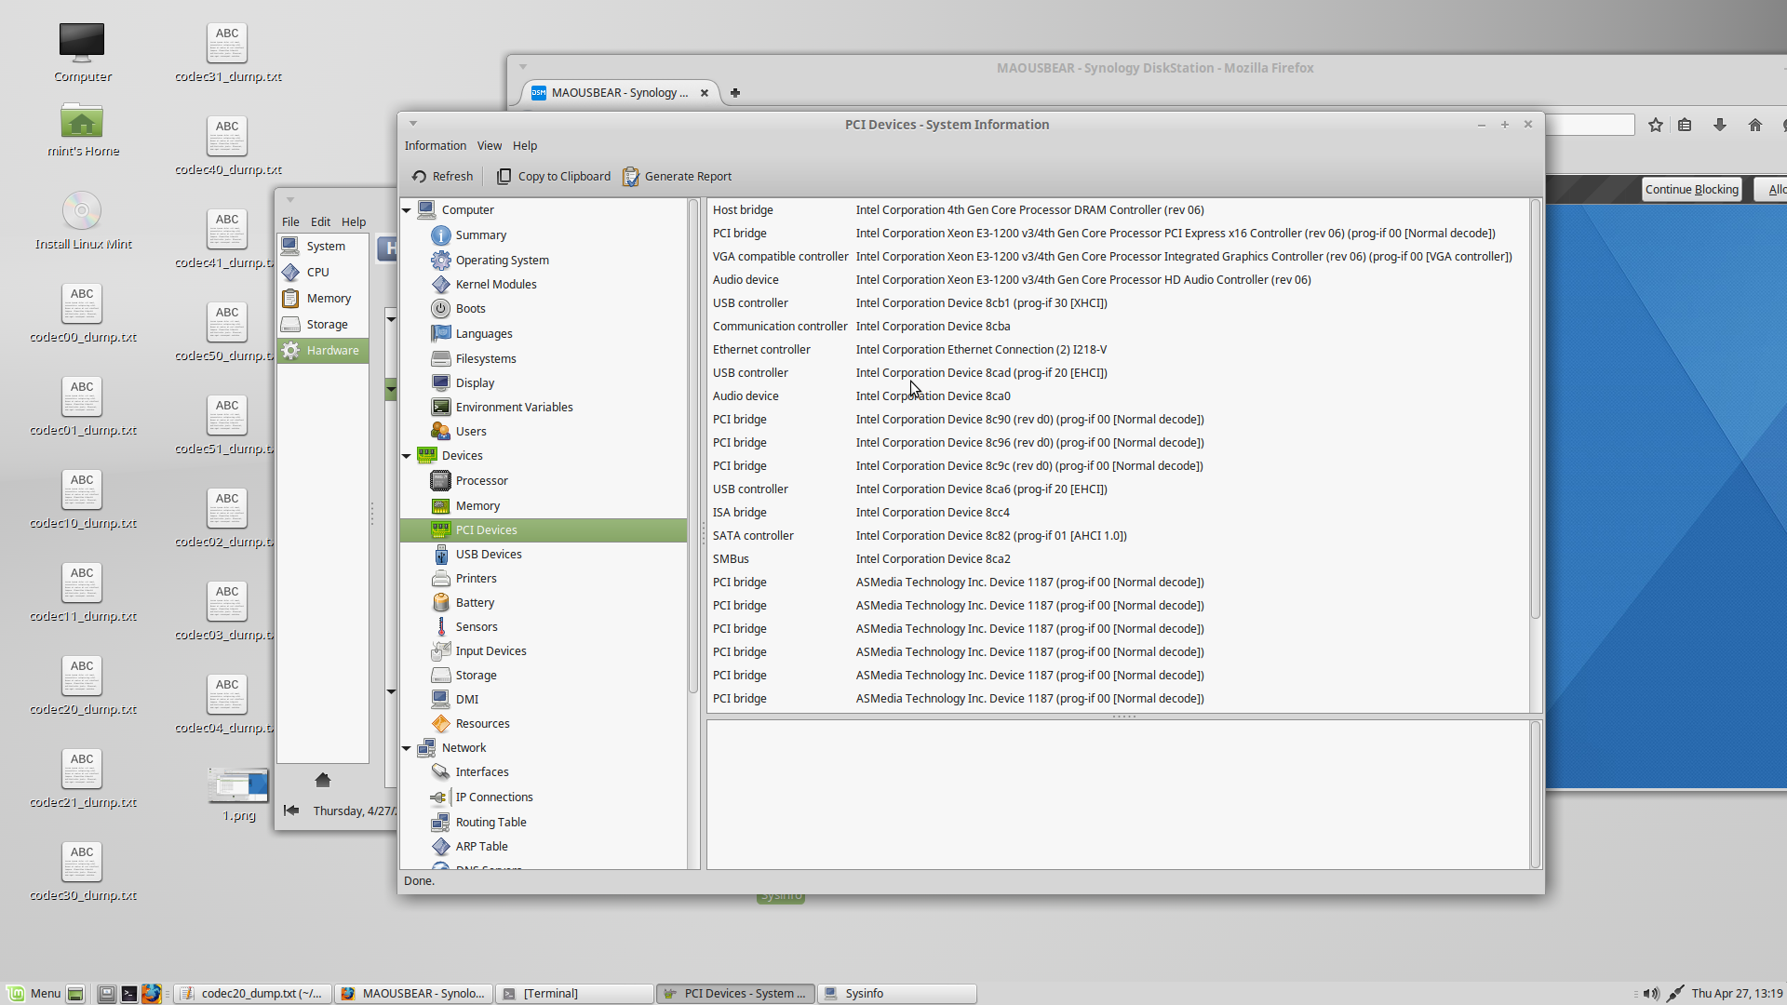Viewport: 1787px width, 1005px height.
Task: Open the Information menu
Action: tap(435, 146)
